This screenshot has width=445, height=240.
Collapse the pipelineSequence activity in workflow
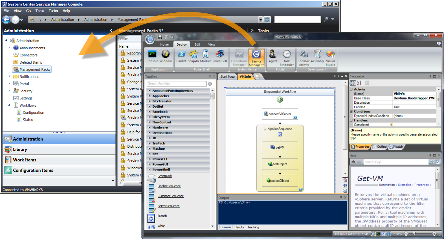click(264, 129)
